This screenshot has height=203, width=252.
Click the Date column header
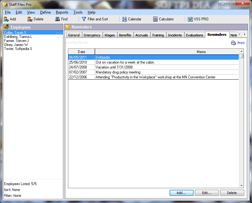pyautogui.click(x=82, y=52)
